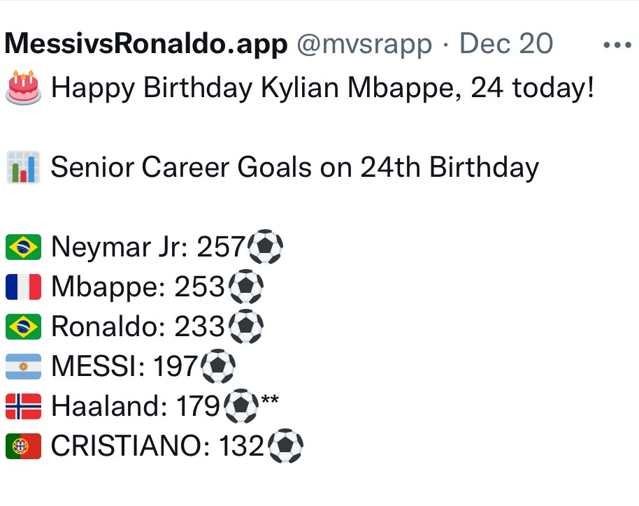Click the Portugal flag beside CRISTIANO
Viewport: 639px width, 506px height.
tap(23, 446)
